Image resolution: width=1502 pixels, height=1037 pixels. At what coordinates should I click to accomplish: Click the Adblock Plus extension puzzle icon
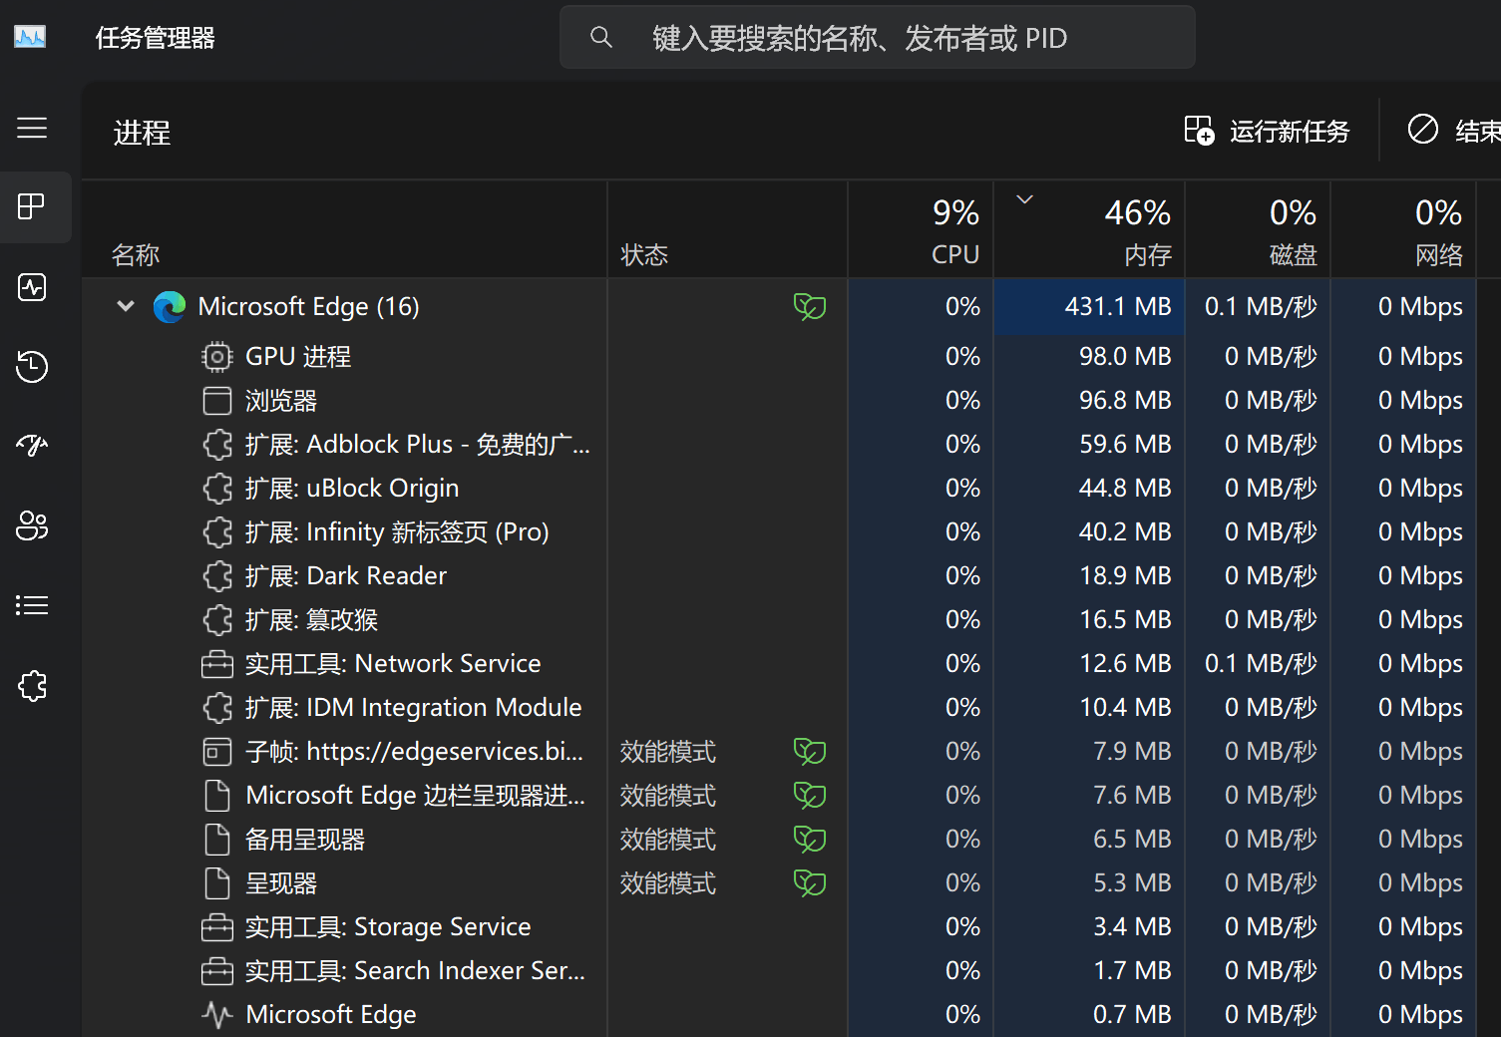pyautogui.click(x=217, y=445)
